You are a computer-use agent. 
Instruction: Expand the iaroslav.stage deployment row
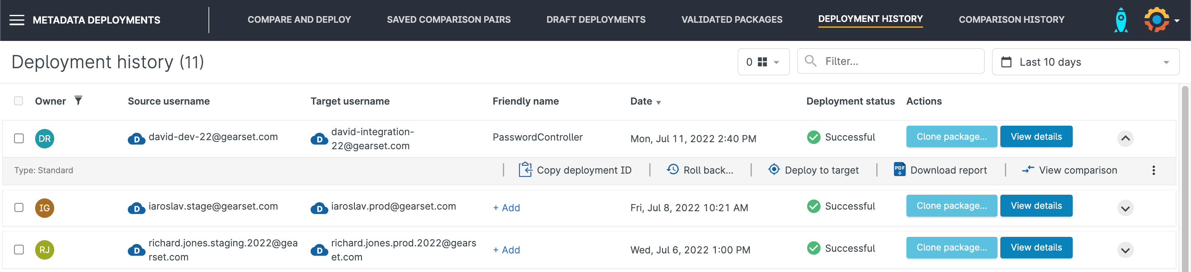coord(1125,208)
